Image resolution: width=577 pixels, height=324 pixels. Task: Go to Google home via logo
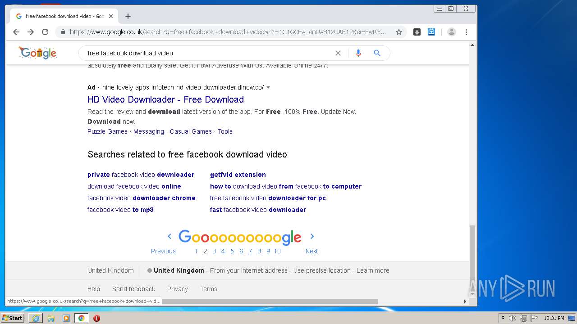(38, 53)
